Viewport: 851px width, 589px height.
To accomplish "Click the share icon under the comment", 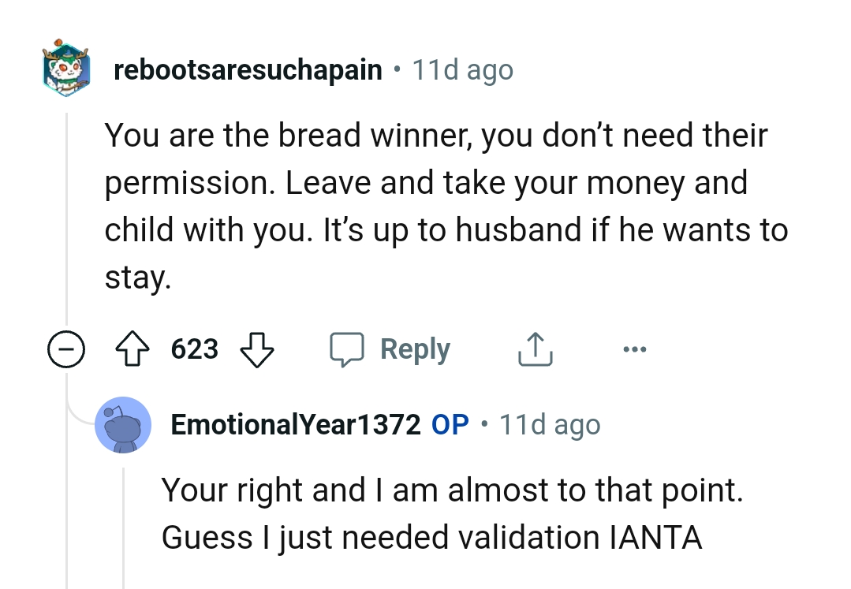I will [x=535, y=349].
